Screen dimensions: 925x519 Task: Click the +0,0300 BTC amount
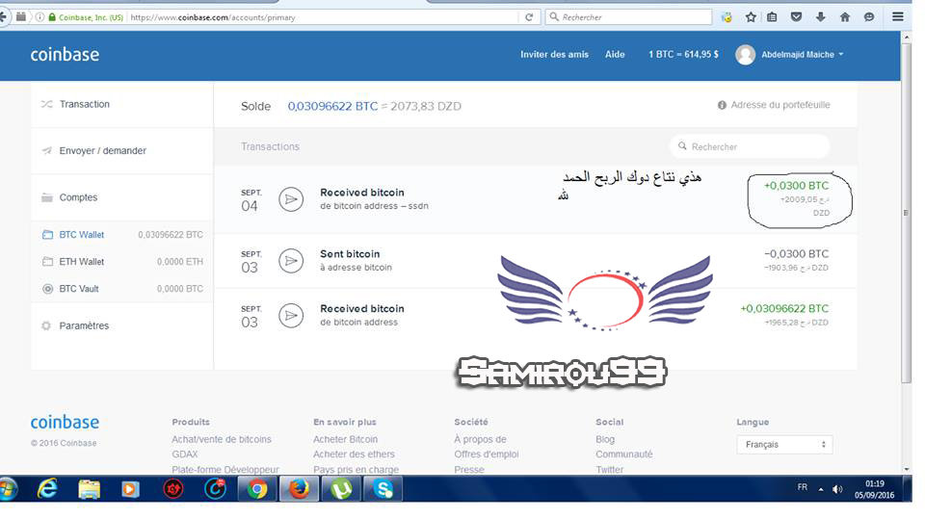point(797,186)
